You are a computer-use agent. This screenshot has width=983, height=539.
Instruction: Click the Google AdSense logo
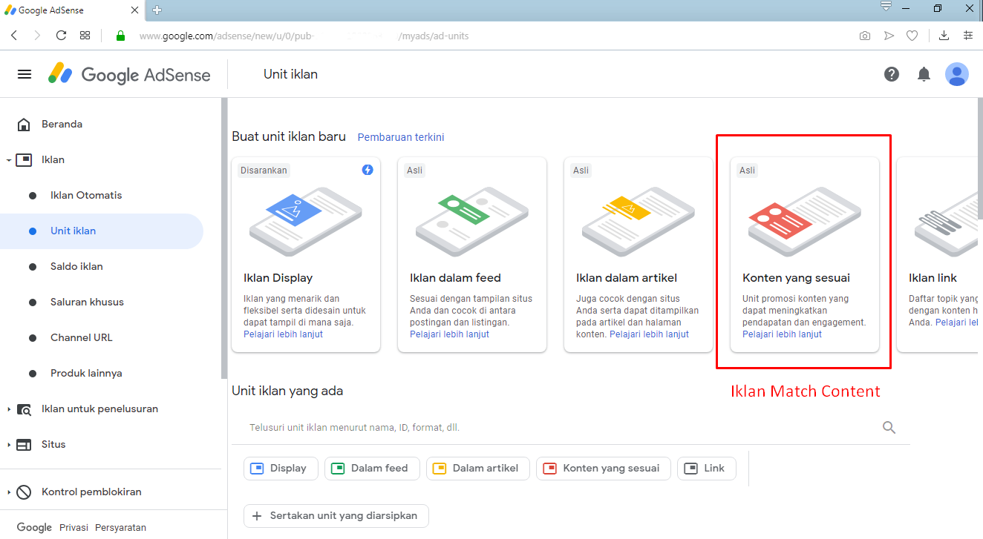tap(129, 74)
